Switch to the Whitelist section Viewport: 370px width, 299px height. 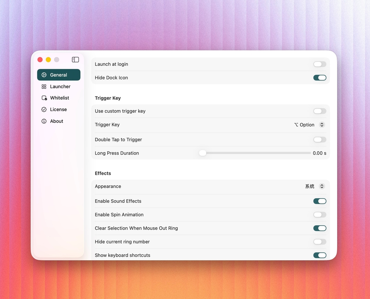[59, 98]
